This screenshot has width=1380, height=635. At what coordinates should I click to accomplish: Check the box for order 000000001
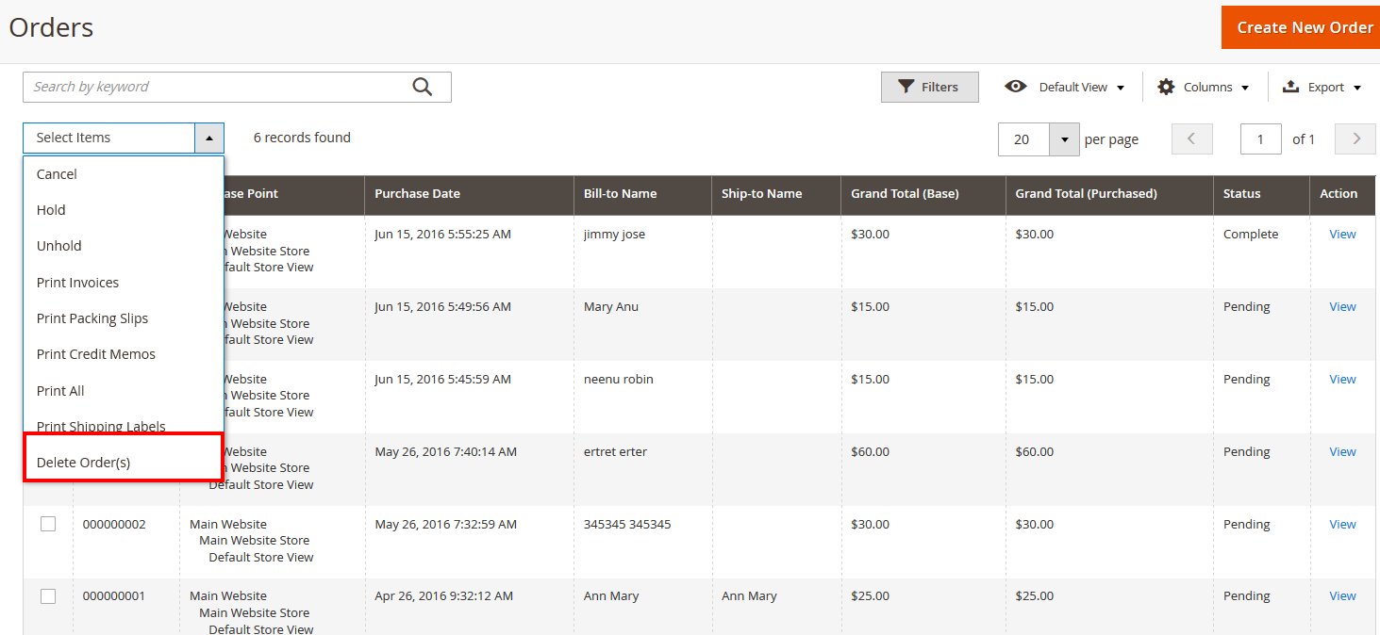pos(48,596)
